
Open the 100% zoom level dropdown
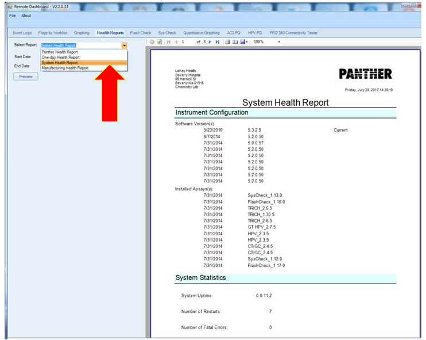(x=279, y=42)
